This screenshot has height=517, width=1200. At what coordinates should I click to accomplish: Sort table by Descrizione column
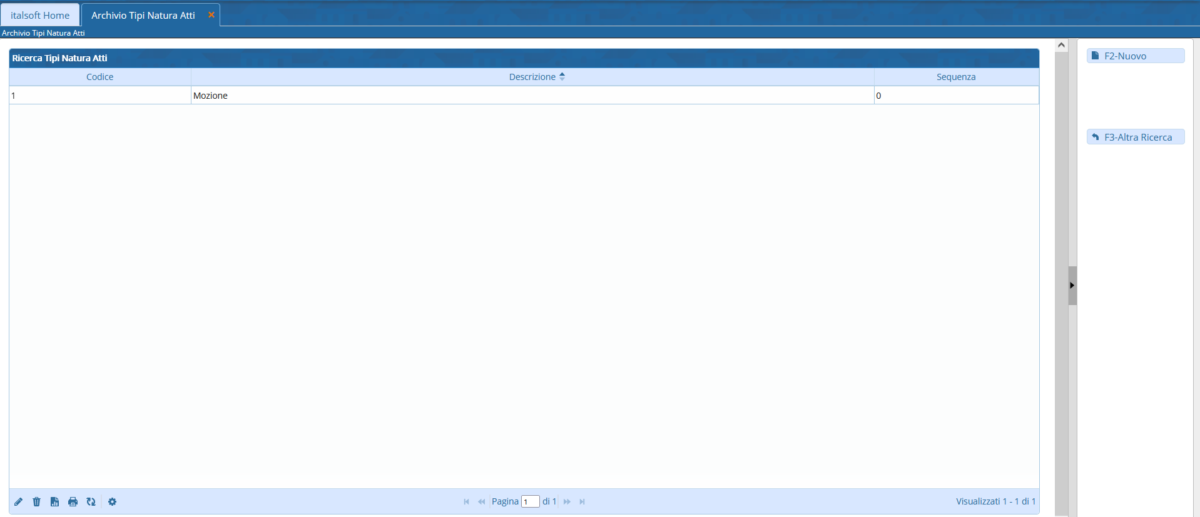pos(532,77)
